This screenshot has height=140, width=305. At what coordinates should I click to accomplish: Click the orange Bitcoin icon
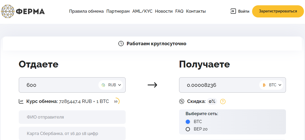[x=264, y=85]
